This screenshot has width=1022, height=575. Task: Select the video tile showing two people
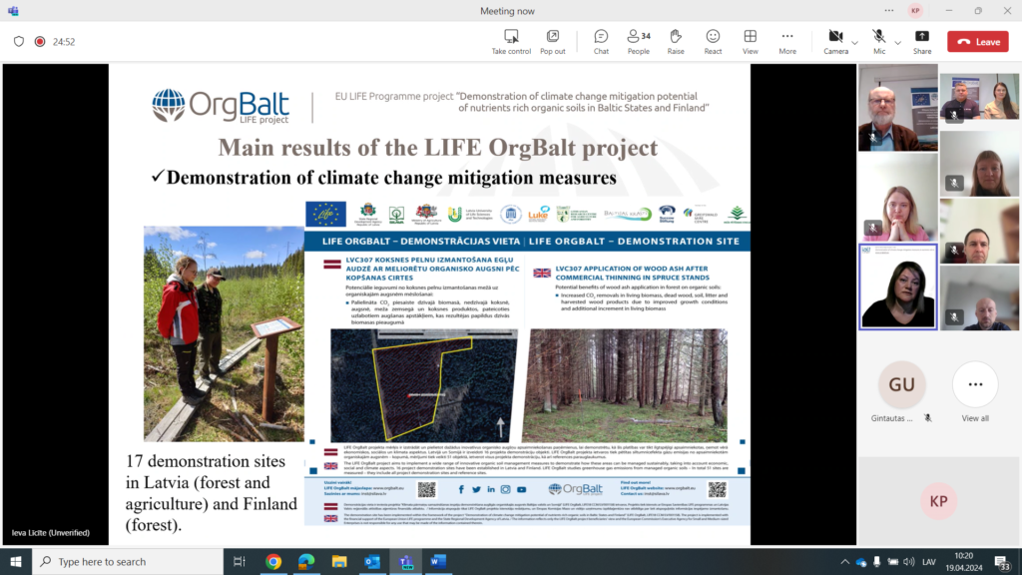click(x=979, y=97)
